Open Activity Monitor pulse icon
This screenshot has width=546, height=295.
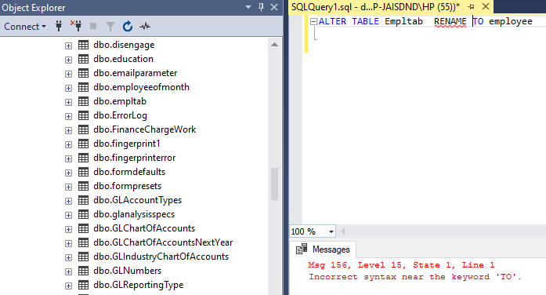click(x=145, y=26)
